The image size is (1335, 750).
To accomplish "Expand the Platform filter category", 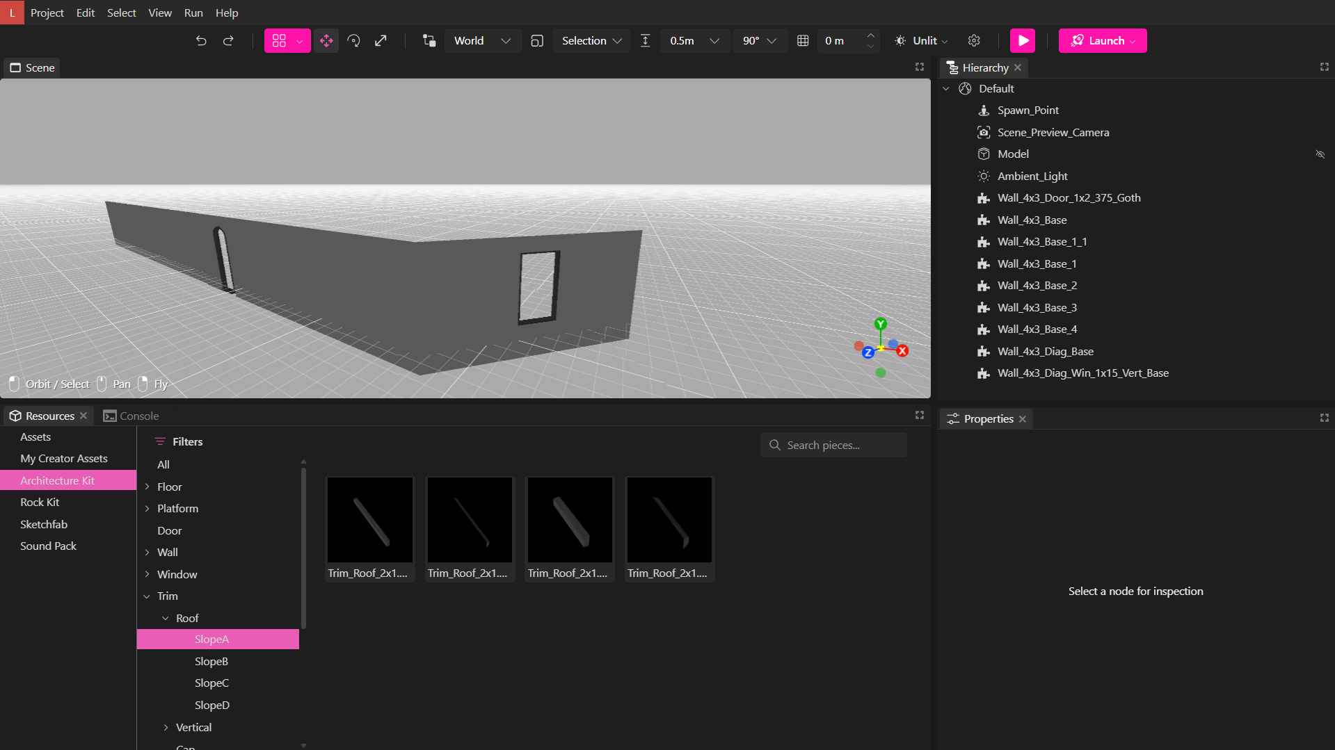I will (147, 509).
